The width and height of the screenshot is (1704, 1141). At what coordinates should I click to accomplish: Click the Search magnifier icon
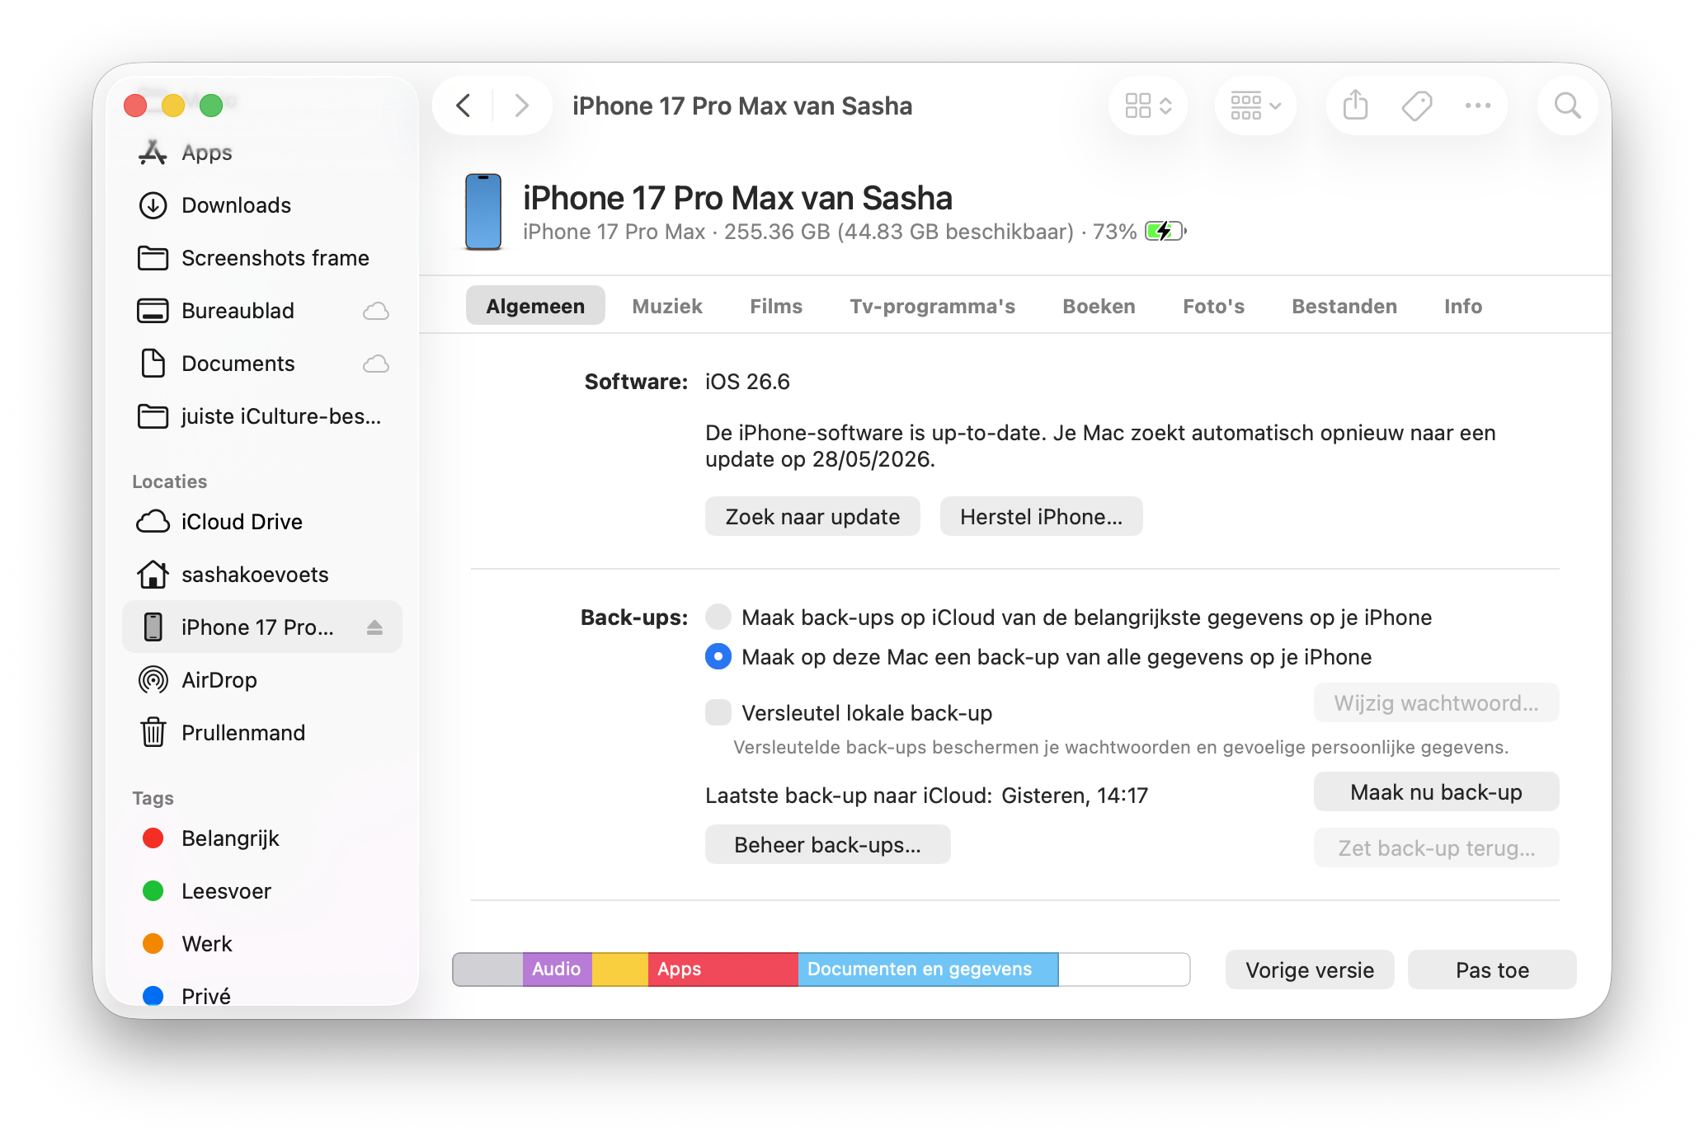pos(1567,106)
